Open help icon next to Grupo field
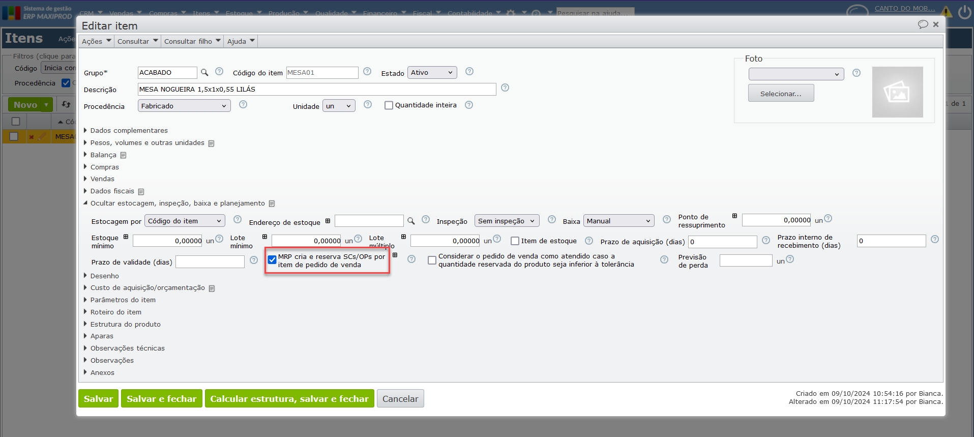Image resolution: width=974 pixels, height=437 pixels. tap(219, 71)
